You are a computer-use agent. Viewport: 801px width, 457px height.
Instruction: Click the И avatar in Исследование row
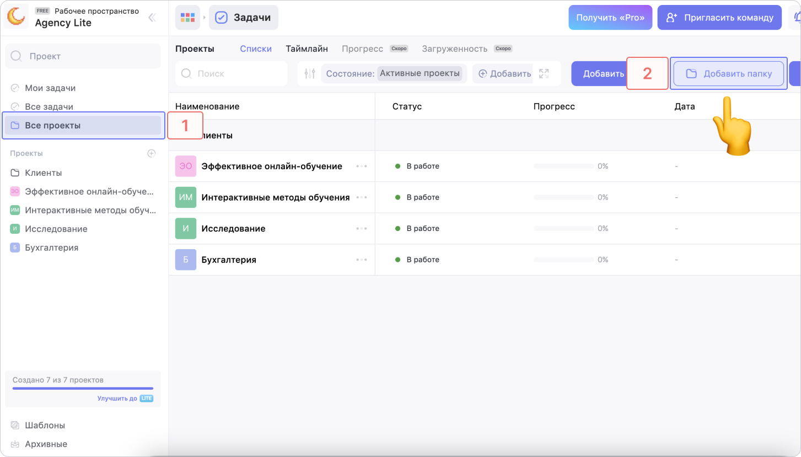click(186, 228)
